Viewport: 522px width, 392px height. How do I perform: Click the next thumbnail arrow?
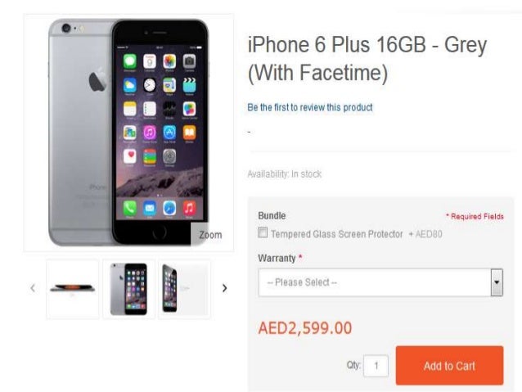coord(225,288)
